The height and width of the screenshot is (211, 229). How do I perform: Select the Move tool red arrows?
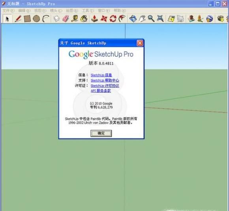[104, 19]
